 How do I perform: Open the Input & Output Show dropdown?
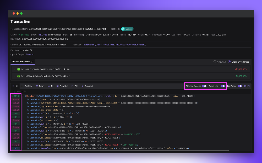pos(29,54)
